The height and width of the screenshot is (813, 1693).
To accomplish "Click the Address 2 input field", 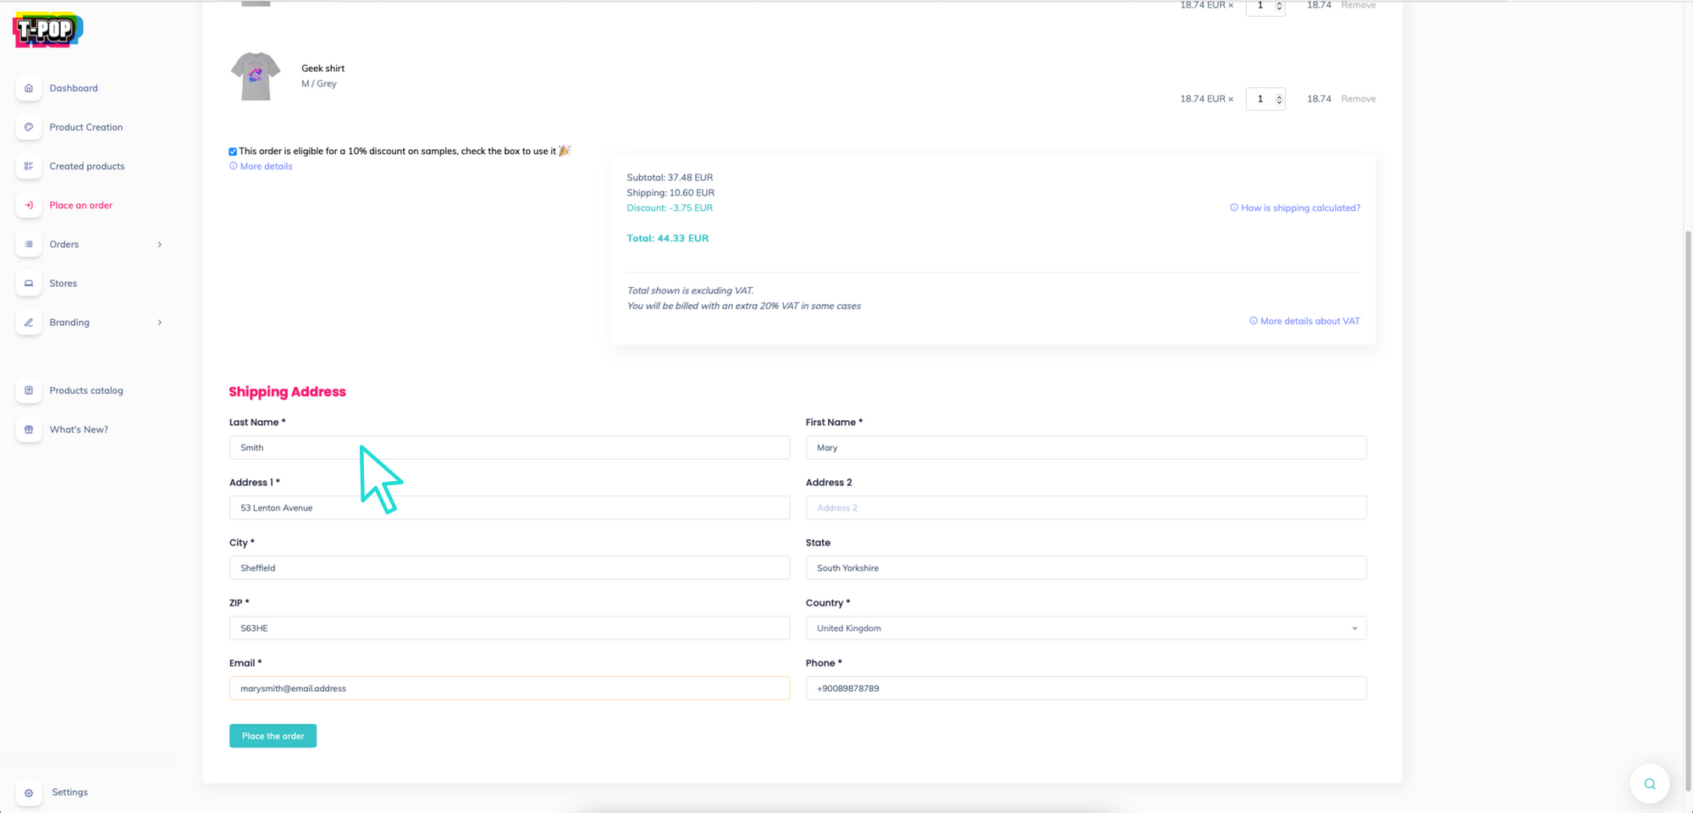I will [1085, 508].
